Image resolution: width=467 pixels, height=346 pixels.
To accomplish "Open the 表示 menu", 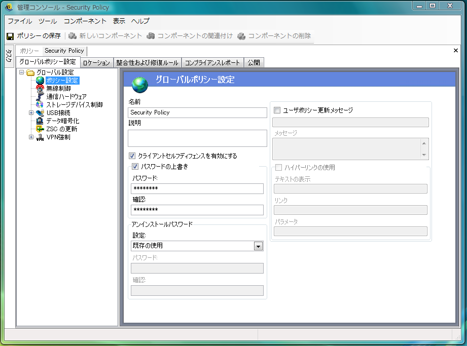I will pos(119,21).
